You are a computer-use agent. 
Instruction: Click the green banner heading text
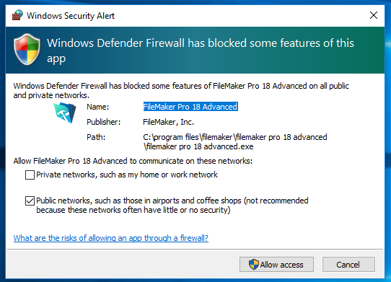[x=201, y=50]
